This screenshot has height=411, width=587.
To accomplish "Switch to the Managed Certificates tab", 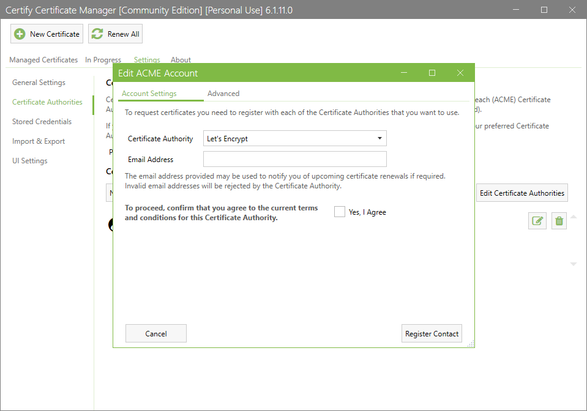I will 43,60.
